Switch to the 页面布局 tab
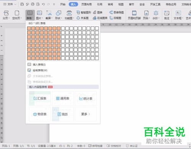 coord(86,4)
